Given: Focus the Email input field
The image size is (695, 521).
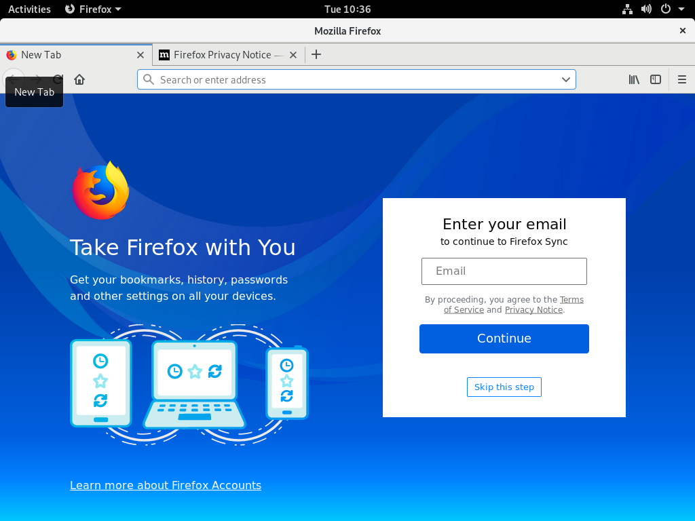Looking at the screenshot, I should 504,271.
